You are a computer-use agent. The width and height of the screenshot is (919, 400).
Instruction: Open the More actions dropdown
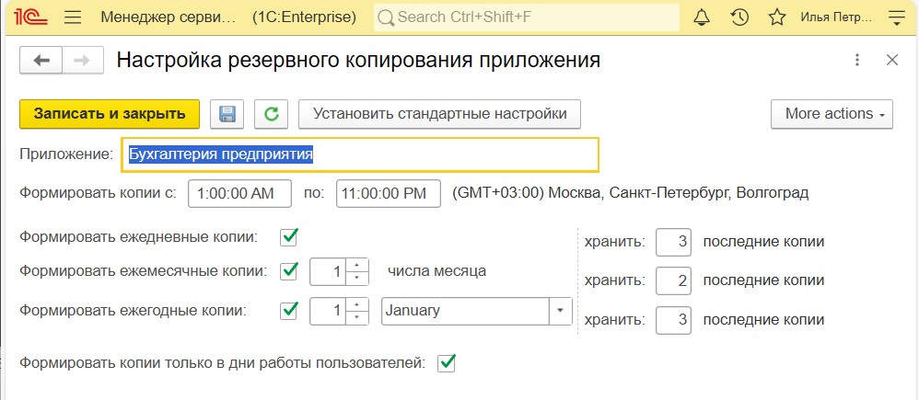click(x=831, y=114)
